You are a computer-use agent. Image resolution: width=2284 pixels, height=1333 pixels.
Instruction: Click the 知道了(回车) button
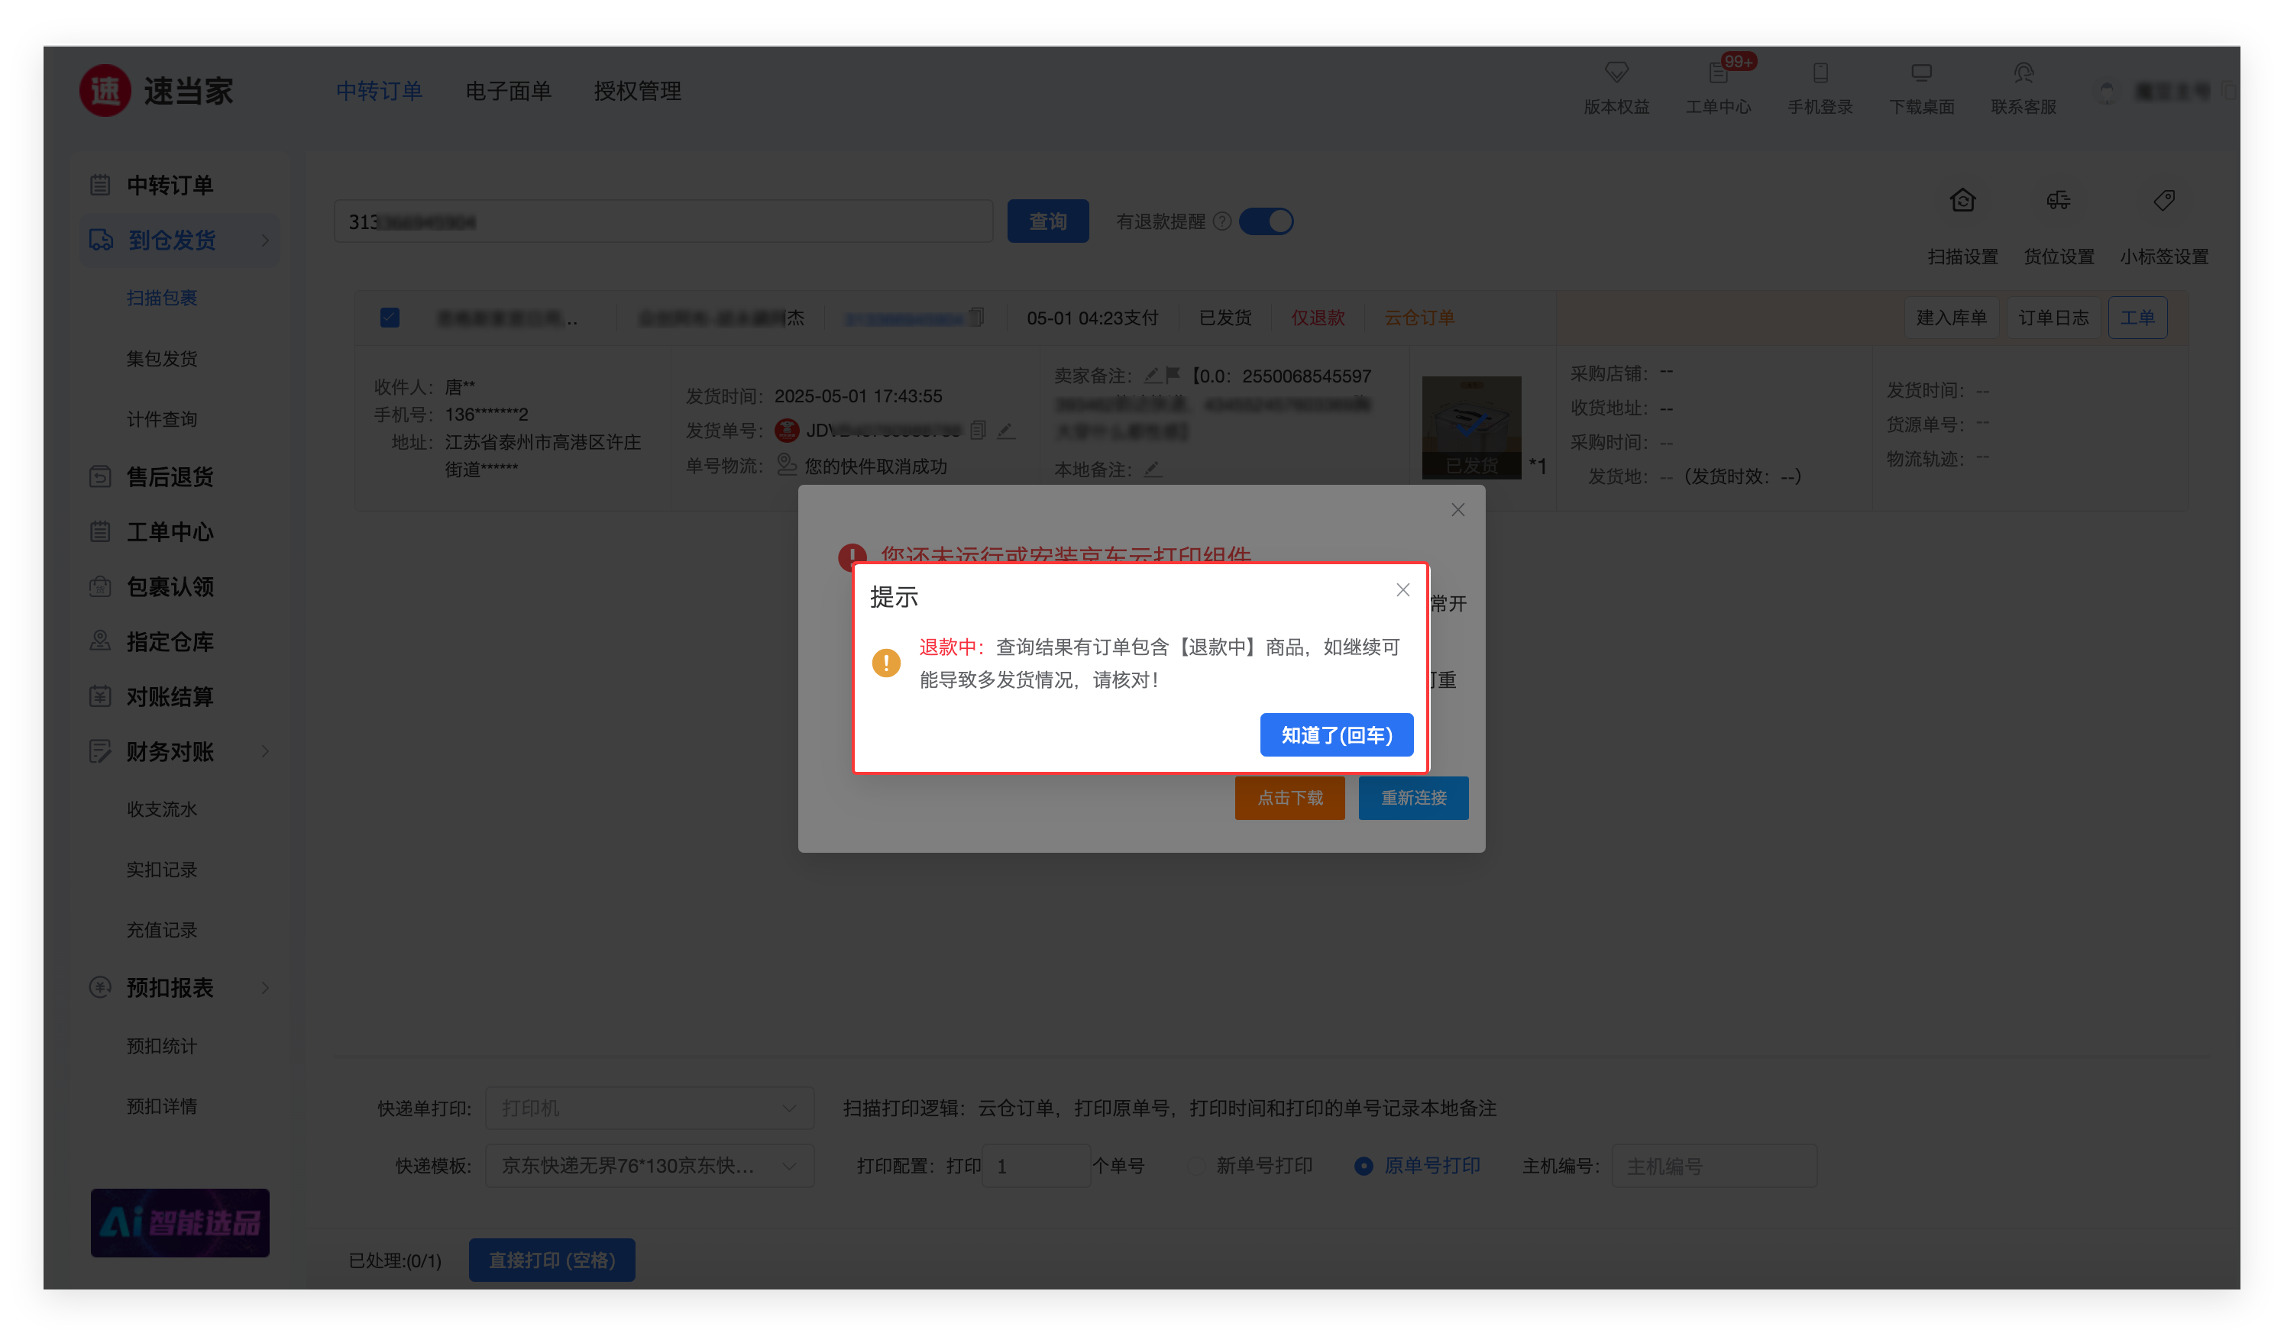coord(1336,735)
